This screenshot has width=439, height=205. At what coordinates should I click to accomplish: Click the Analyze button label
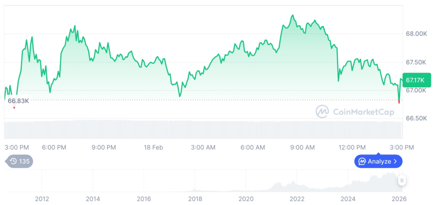(379, 162)
